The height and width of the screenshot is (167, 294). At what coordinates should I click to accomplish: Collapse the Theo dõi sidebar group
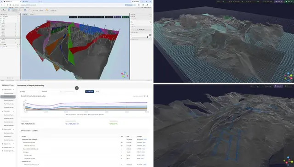point(8,111)
